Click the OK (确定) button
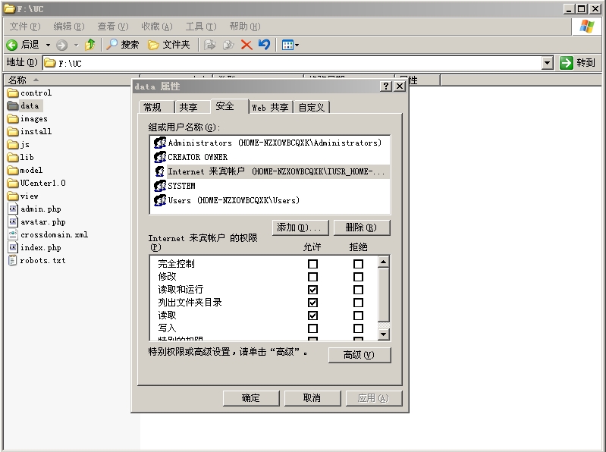The image size is (606, 452). click(x=251, y=398)
